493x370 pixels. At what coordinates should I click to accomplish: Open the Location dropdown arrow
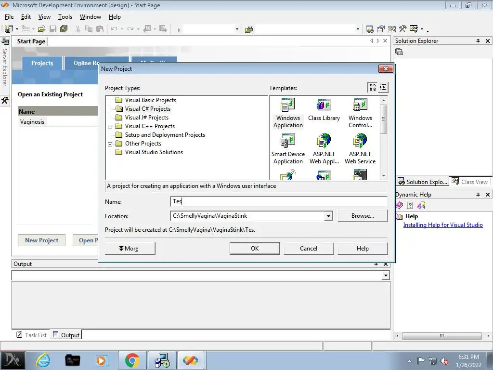click(x=328, y=216)
